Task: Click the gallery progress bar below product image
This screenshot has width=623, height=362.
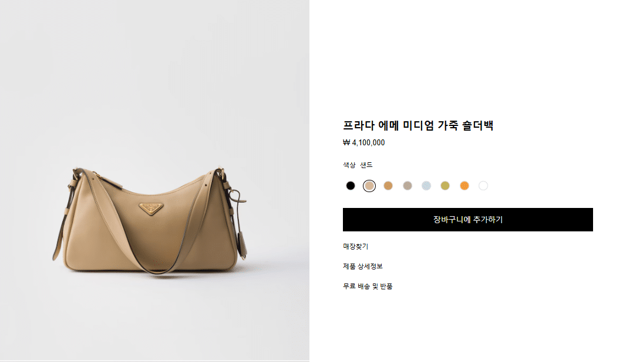Action: [154, 361]
